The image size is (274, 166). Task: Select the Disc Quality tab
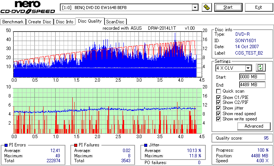click(x=90, y=21)
